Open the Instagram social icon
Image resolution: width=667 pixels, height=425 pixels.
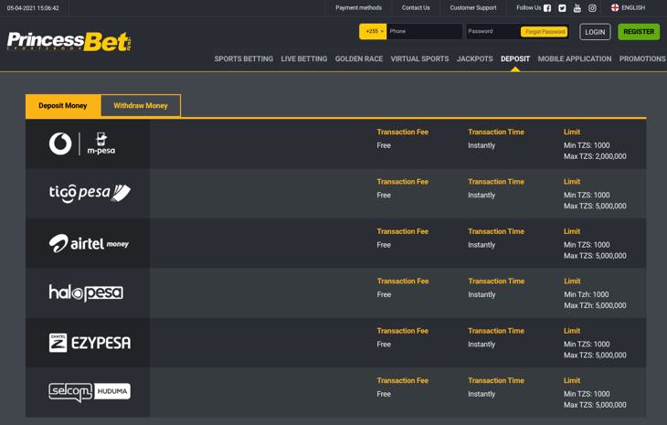tap(592, 8)
